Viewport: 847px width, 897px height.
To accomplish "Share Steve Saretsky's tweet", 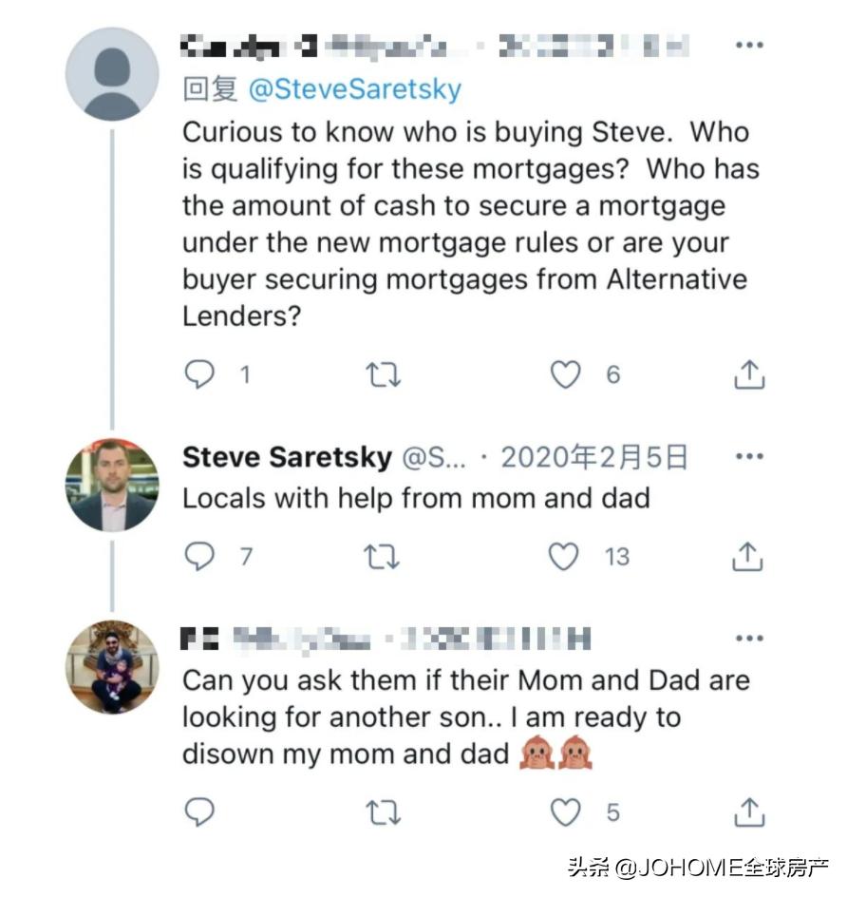I will tap(749, 556).
